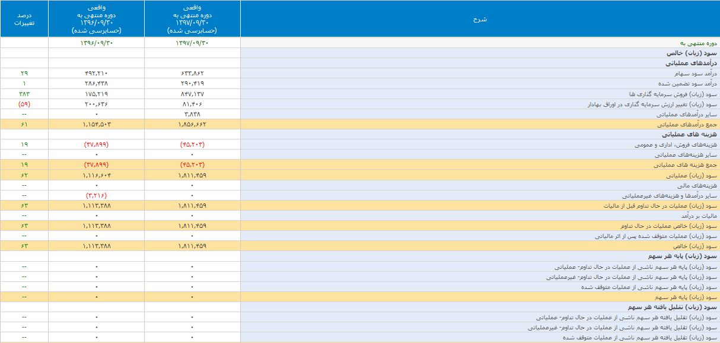
Task: Click the درصد تغییرات column header
Action: [x=24, y=19]
